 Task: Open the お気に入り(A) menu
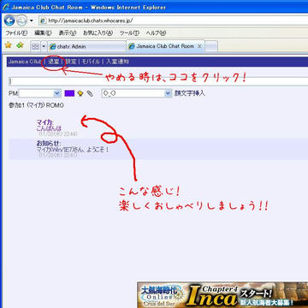[x=98, y=33]
